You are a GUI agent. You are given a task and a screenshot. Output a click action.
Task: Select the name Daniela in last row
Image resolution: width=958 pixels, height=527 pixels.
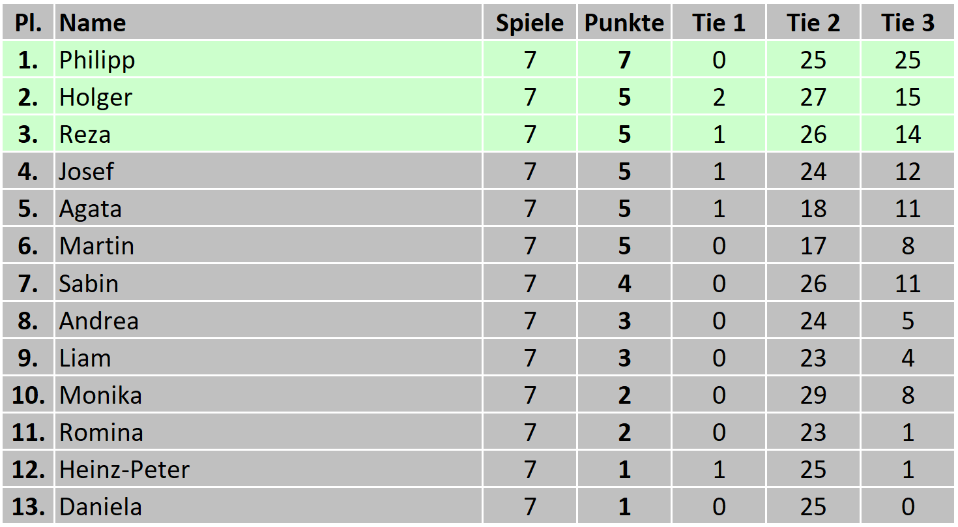(x=100, y=507)
